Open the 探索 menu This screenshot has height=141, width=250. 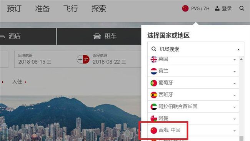(99, 8)
